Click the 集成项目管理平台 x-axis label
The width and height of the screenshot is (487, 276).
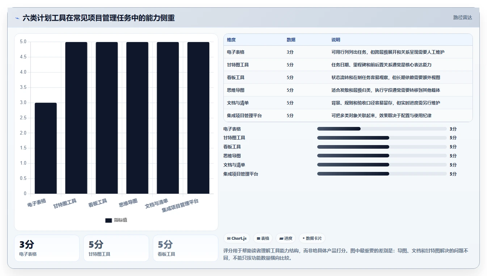click(180, 206)
